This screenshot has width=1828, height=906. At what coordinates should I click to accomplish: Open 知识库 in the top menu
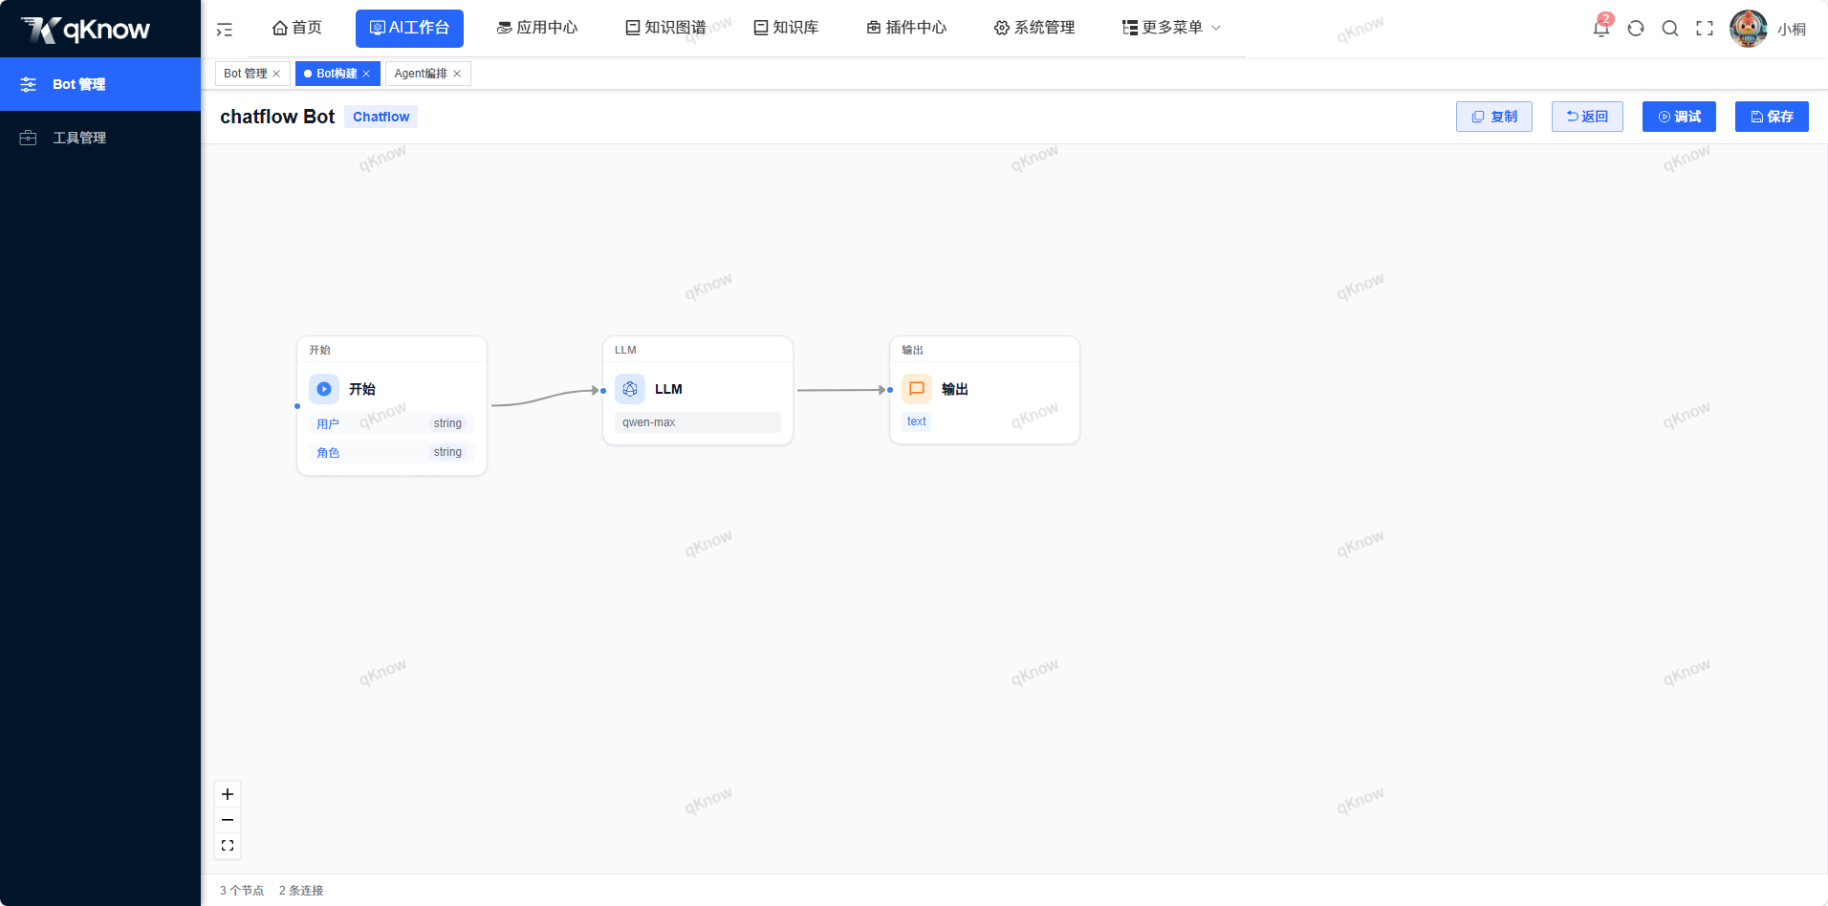[786, 28]
